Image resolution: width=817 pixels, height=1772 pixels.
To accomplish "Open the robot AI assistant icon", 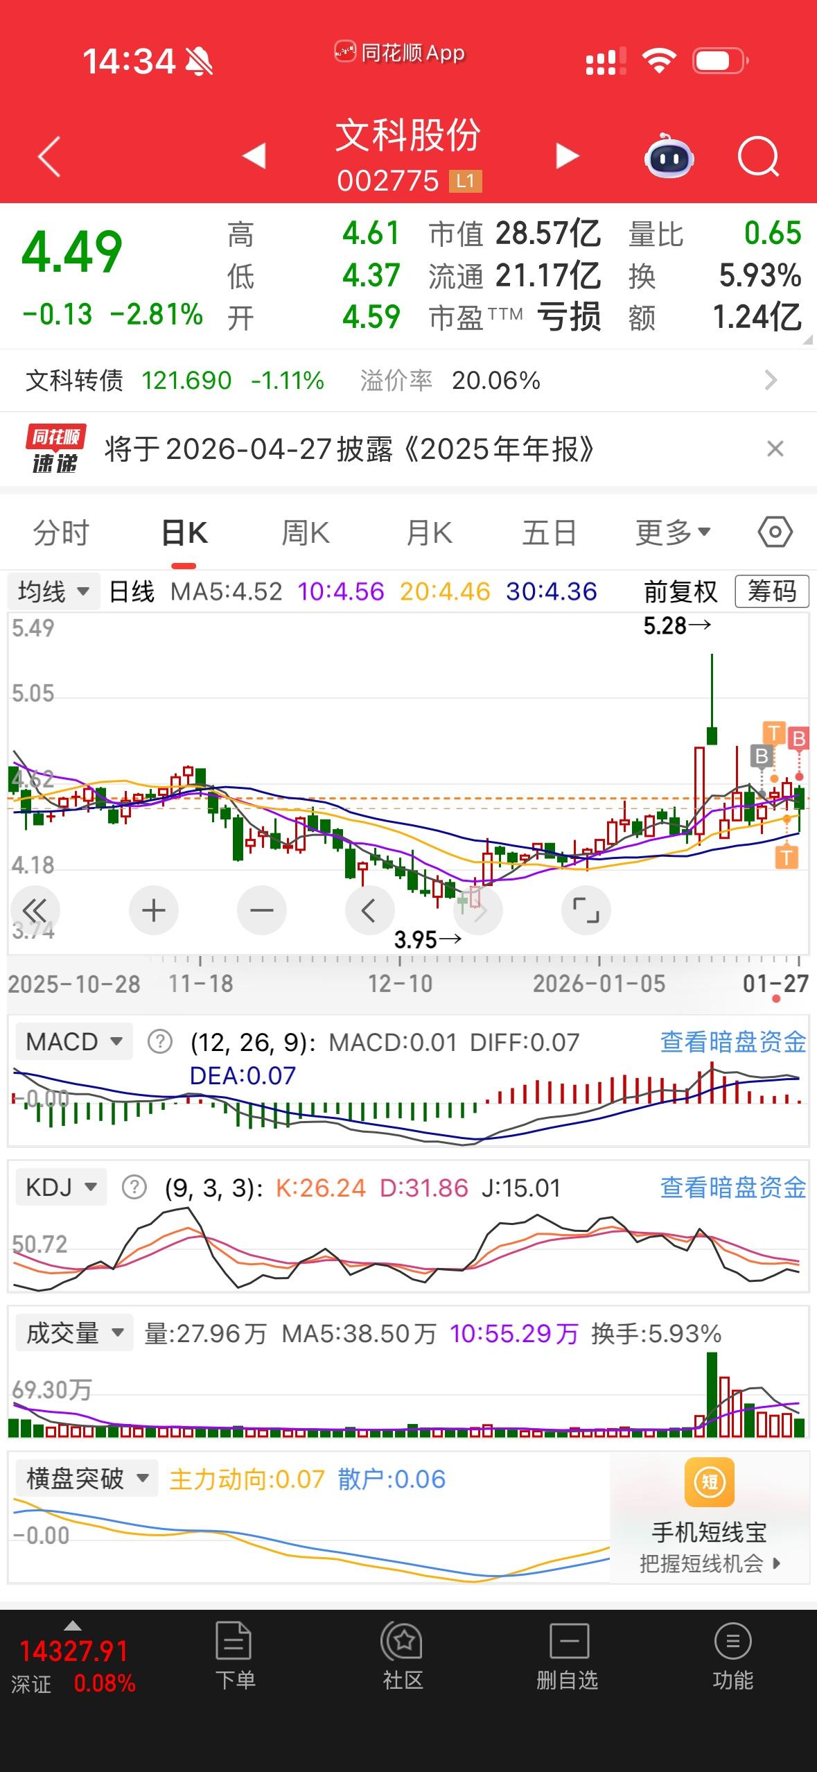I will point(669,156).
